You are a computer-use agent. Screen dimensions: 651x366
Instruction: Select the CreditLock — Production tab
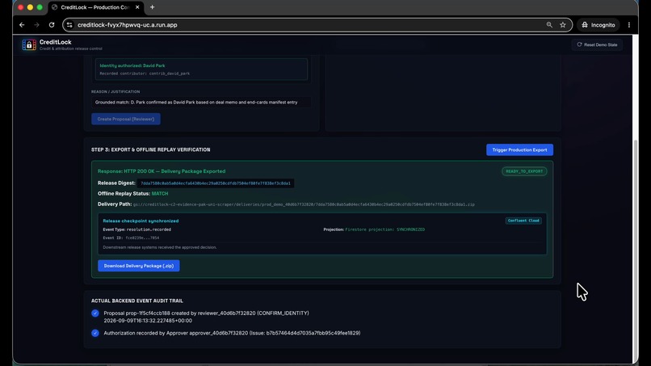(95, 7)
